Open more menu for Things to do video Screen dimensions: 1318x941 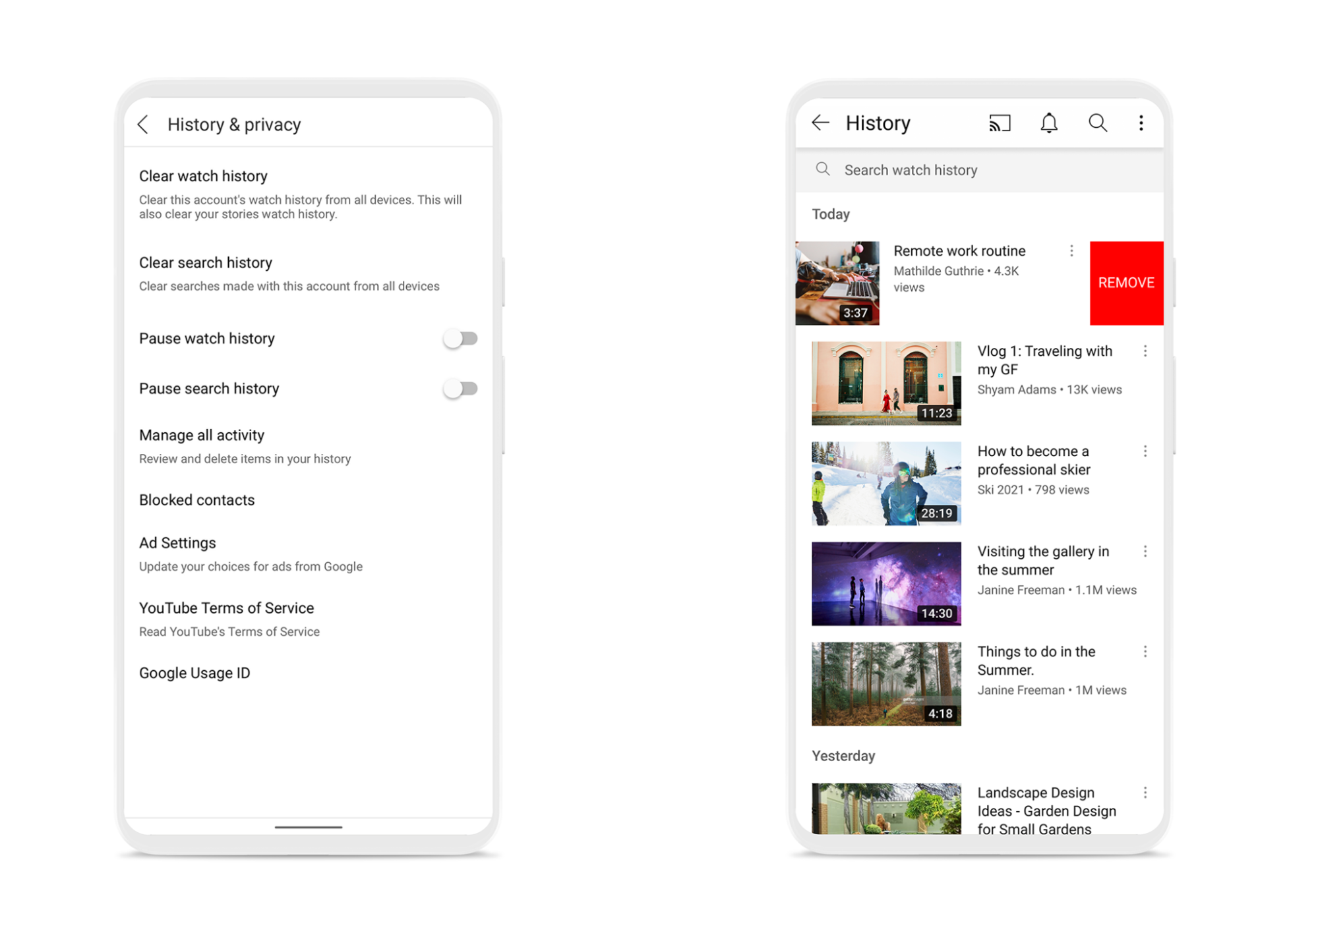(1145, 652)
